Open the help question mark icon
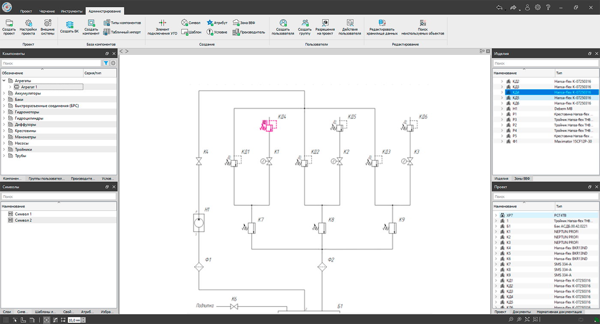The height and width of the screenshot is (324, 600). tap(548, 7)
